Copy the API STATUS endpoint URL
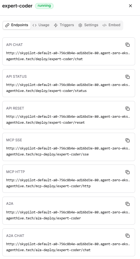Screen dimensions: 140x259 pos(127,77)
